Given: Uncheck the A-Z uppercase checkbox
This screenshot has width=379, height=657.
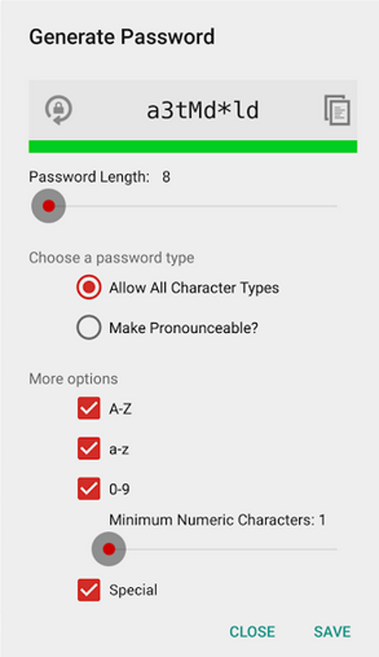Looking at the screenshot, I should [89, 409].
